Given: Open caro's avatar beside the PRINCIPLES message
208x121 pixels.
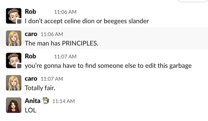Looking at the screenshot, I should pyautogui.click(x=14, y=38).
